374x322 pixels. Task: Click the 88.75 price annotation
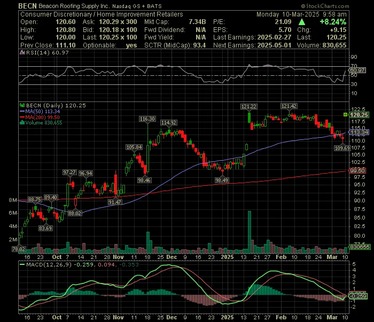click(35, 199)
